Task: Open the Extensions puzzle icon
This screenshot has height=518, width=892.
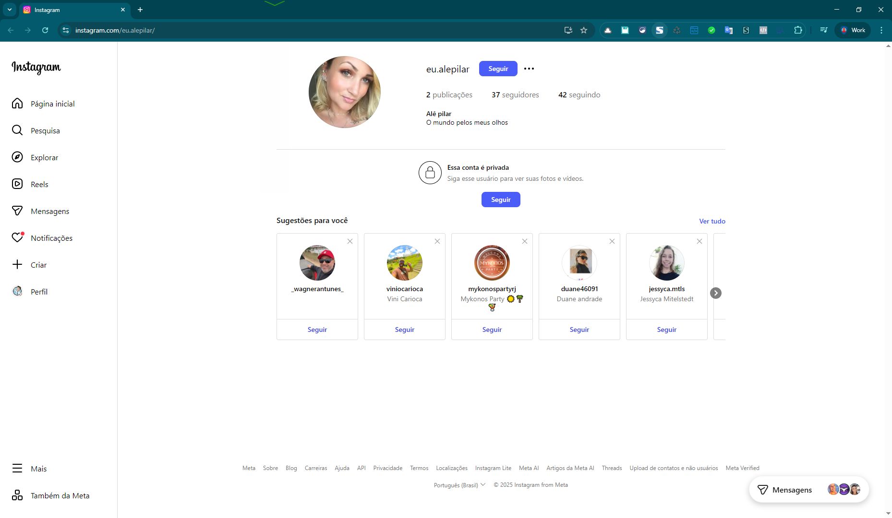Action: click(x=798, y=30)
